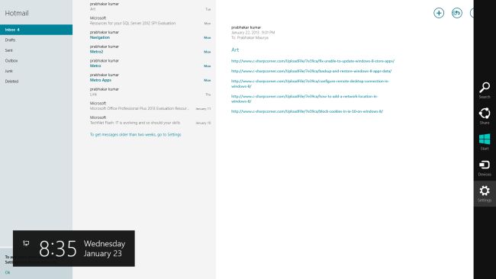This screenshot has height=279, width=496.
Task: Click the Respond reply arrow icon
Action: (x=457, y=13)
